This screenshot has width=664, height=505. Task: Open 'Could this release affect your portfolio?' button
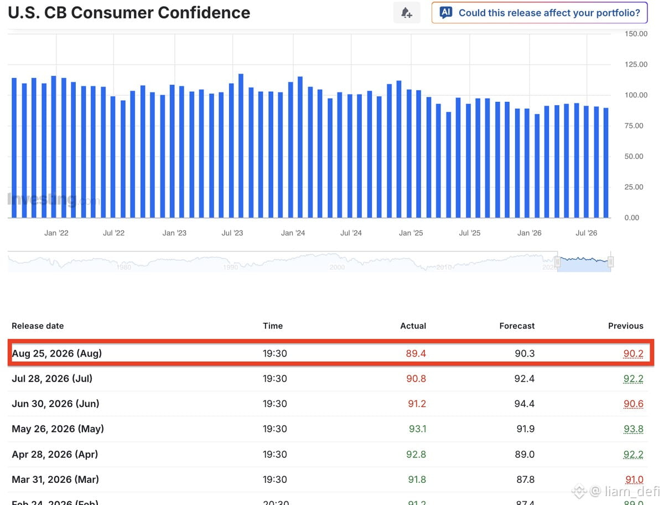tap(539, 13)
